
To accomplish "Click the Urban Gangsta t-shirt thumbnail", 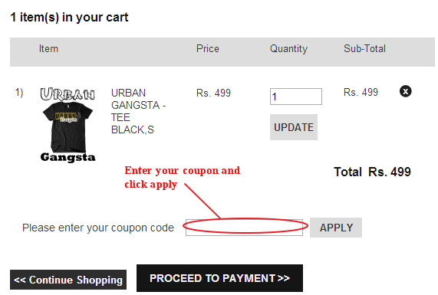I will click(x=68, y=125).
